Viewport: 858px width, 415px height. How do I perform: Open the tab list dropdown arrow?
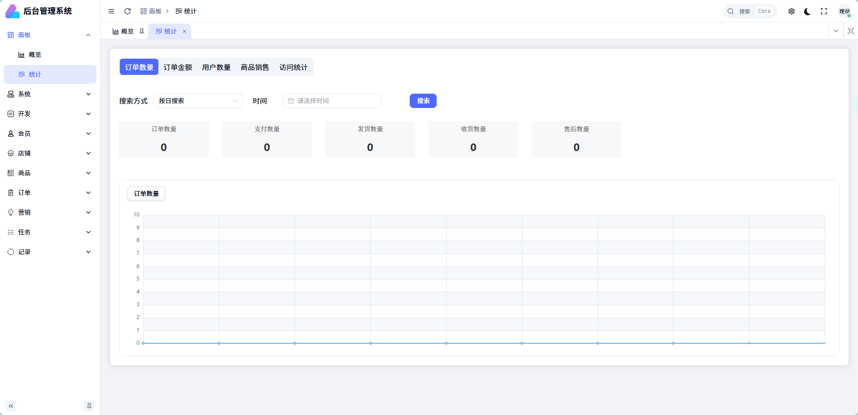tap(836, 31)
